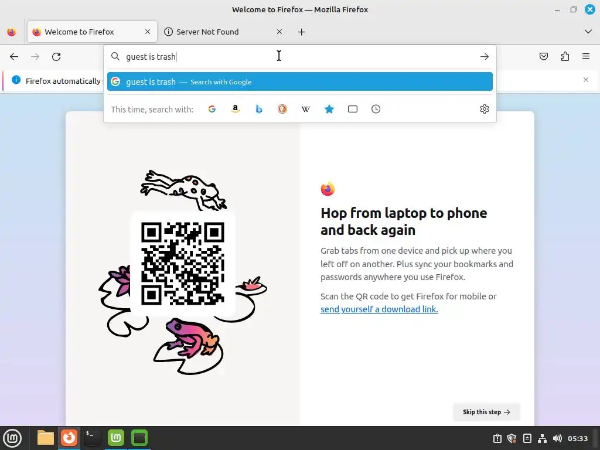Close the Welcome to Firefox tab
The height and width of the screenshot is (450, 600).
coord(148,32)
